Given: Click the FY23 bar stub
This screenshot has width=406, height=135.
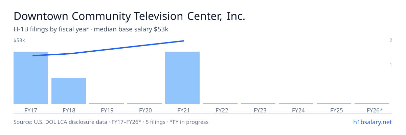Looking at the screenshot, I should click(x=258, y=104).
